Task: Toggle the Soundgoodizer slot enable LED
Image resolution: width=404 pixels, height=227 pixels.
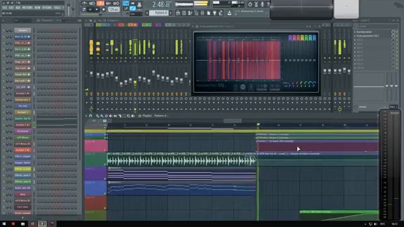Action: pyautogui.click(x=397, y=32)
